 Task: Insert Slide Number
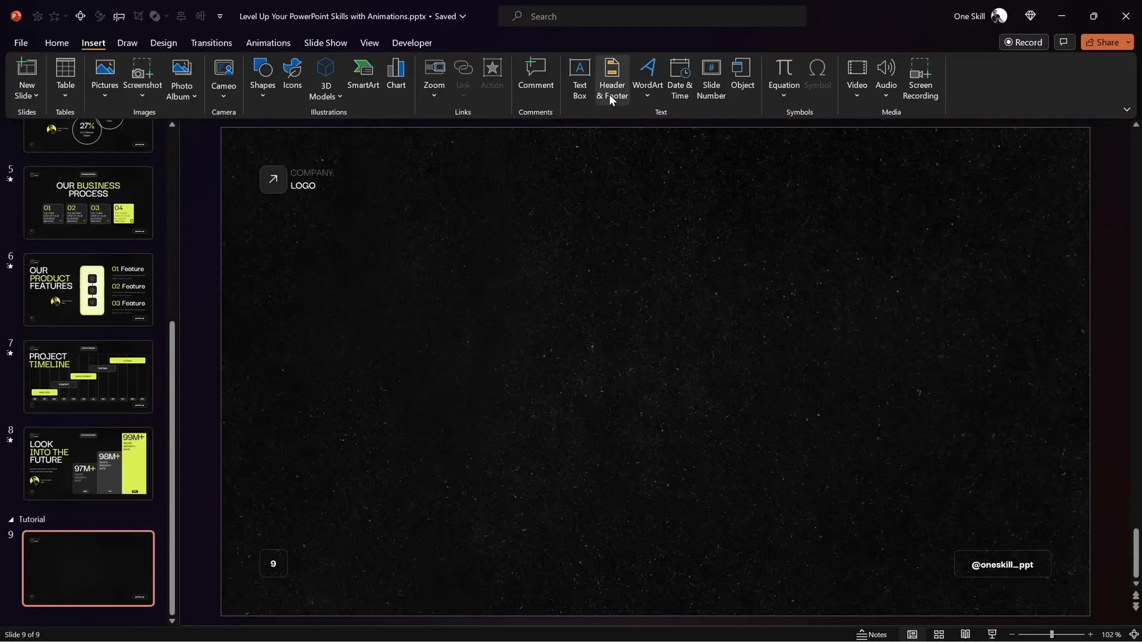coord(711,79)
